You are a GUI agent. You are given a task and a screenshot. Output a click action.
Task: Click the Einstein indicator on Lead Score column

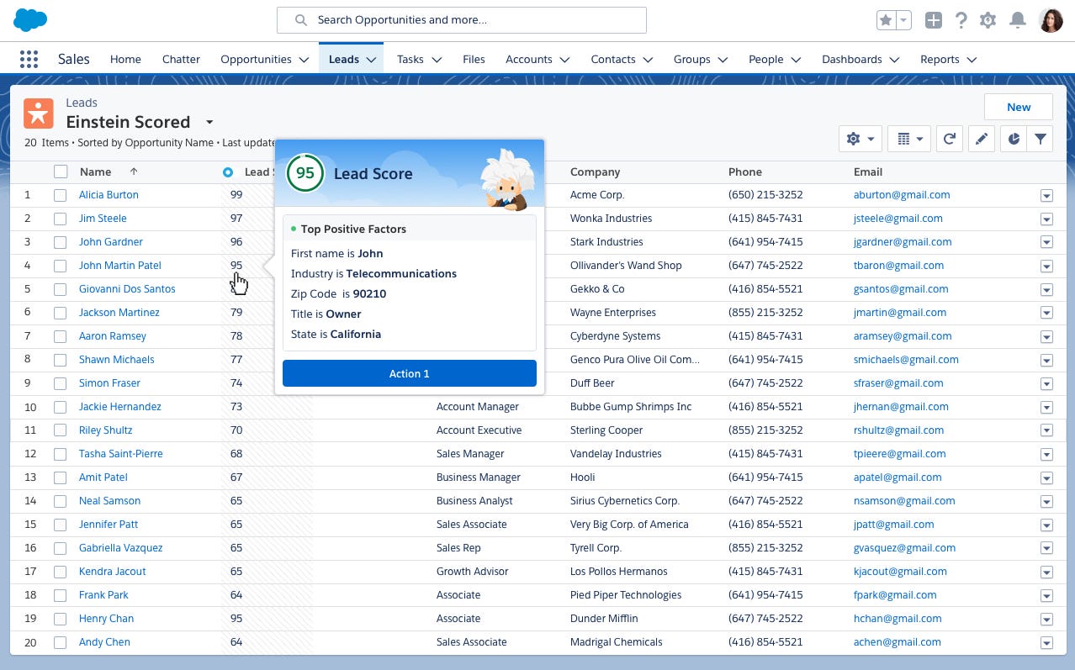[228, 172]
